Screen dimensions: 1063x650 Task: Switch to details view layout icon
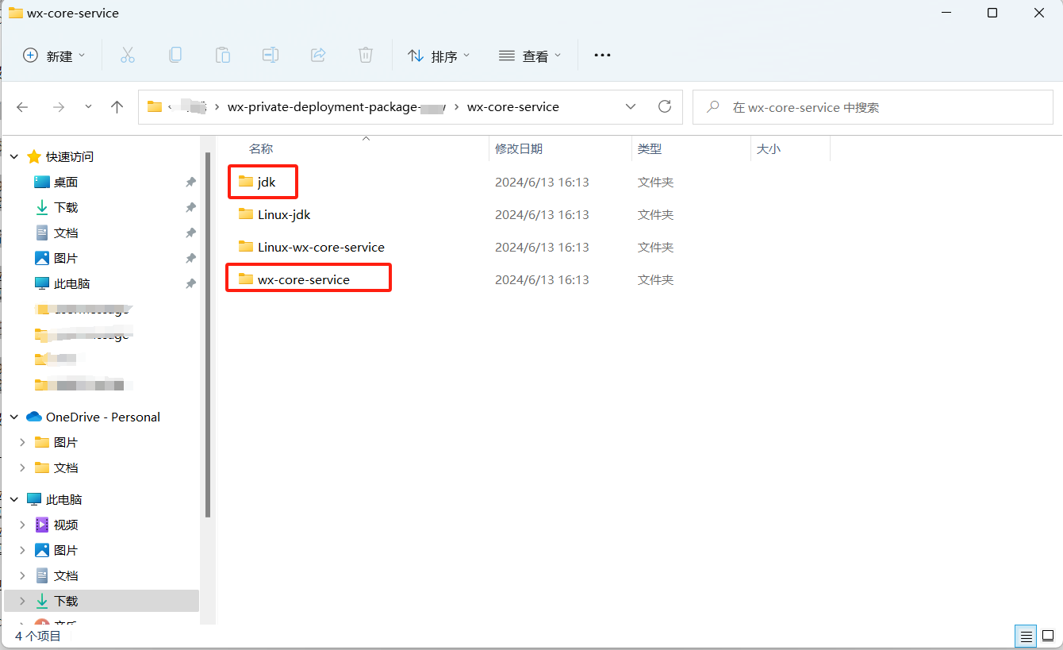(x=1027, y=636)
